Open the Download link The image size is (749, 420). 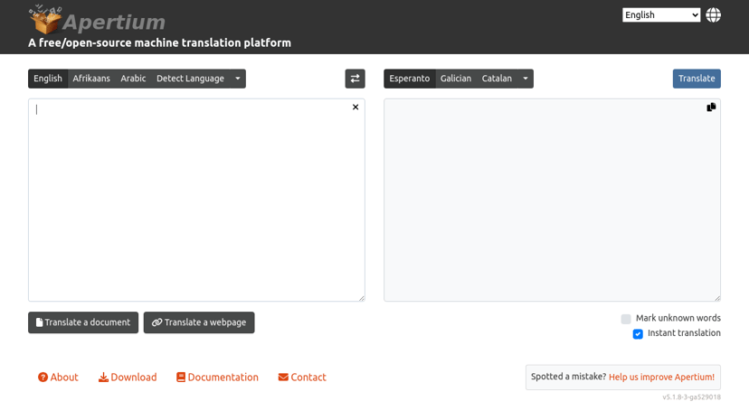[128, 377]
